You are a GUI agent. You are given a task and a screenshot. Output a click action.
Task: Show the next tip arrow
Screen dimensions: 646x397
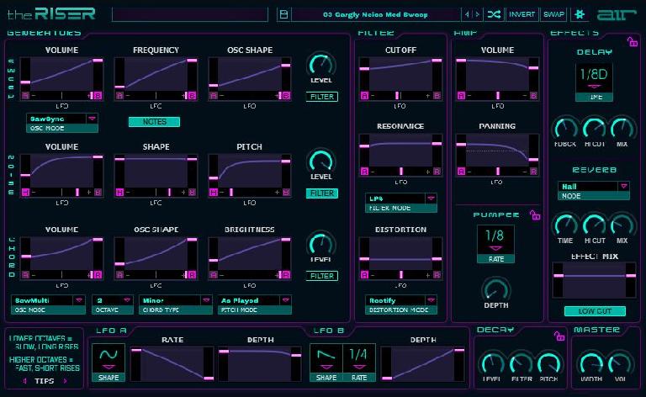pos(65,381)
